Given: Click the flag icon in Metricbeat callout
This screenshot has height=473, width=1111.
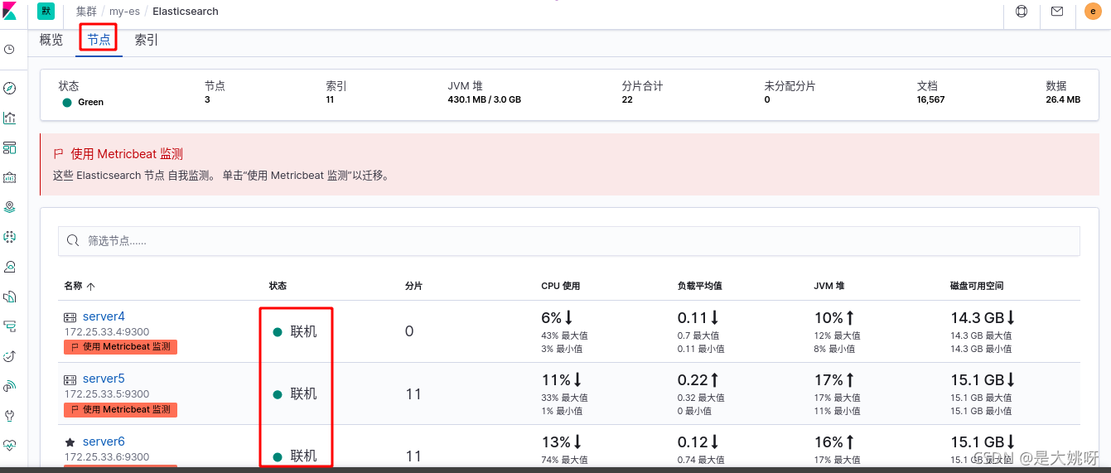Looking at the screenshot, I should (58, 154).
